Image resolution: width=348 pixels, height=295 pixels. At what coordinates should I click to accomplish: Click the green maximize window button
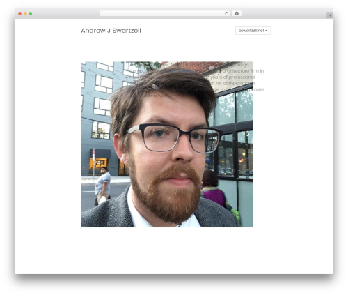31,14
